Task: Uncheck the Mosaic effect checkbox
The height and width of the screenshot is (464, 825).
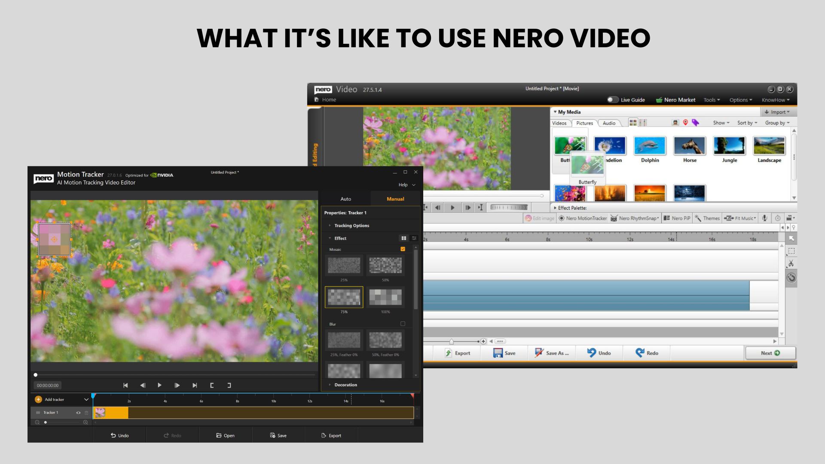Action: 403,249
